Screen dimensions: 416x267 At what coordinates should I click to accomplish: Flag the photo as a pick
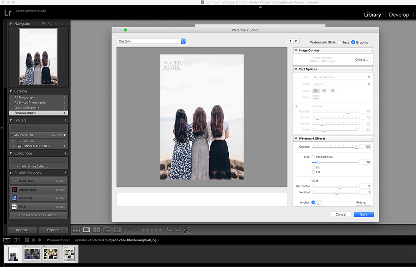(x=129, y=230)
